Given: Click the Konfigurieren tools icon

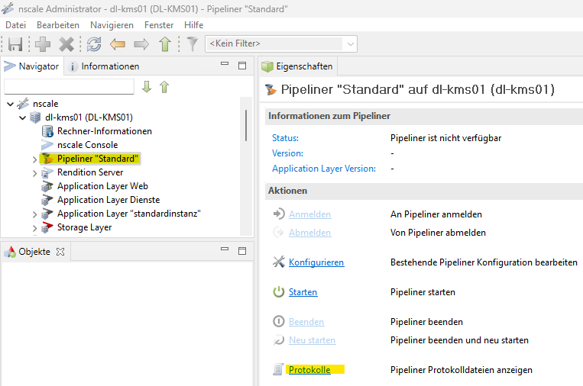Looking at the screenshot, I should click(x=278, y=262).
